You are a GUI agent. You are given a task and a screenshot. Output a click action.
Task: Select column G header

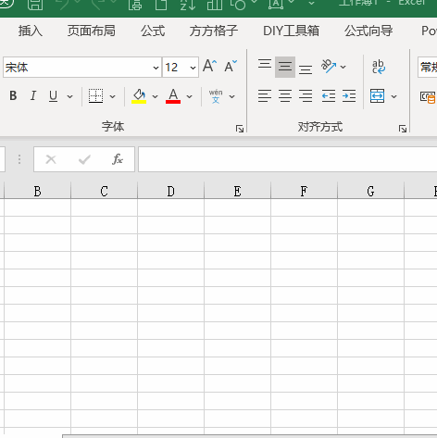pyautogui.click(x=370, y=191)
